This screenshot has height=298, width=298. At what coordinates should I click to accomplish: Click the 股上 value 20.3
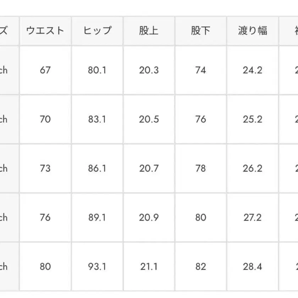(149, 70)
